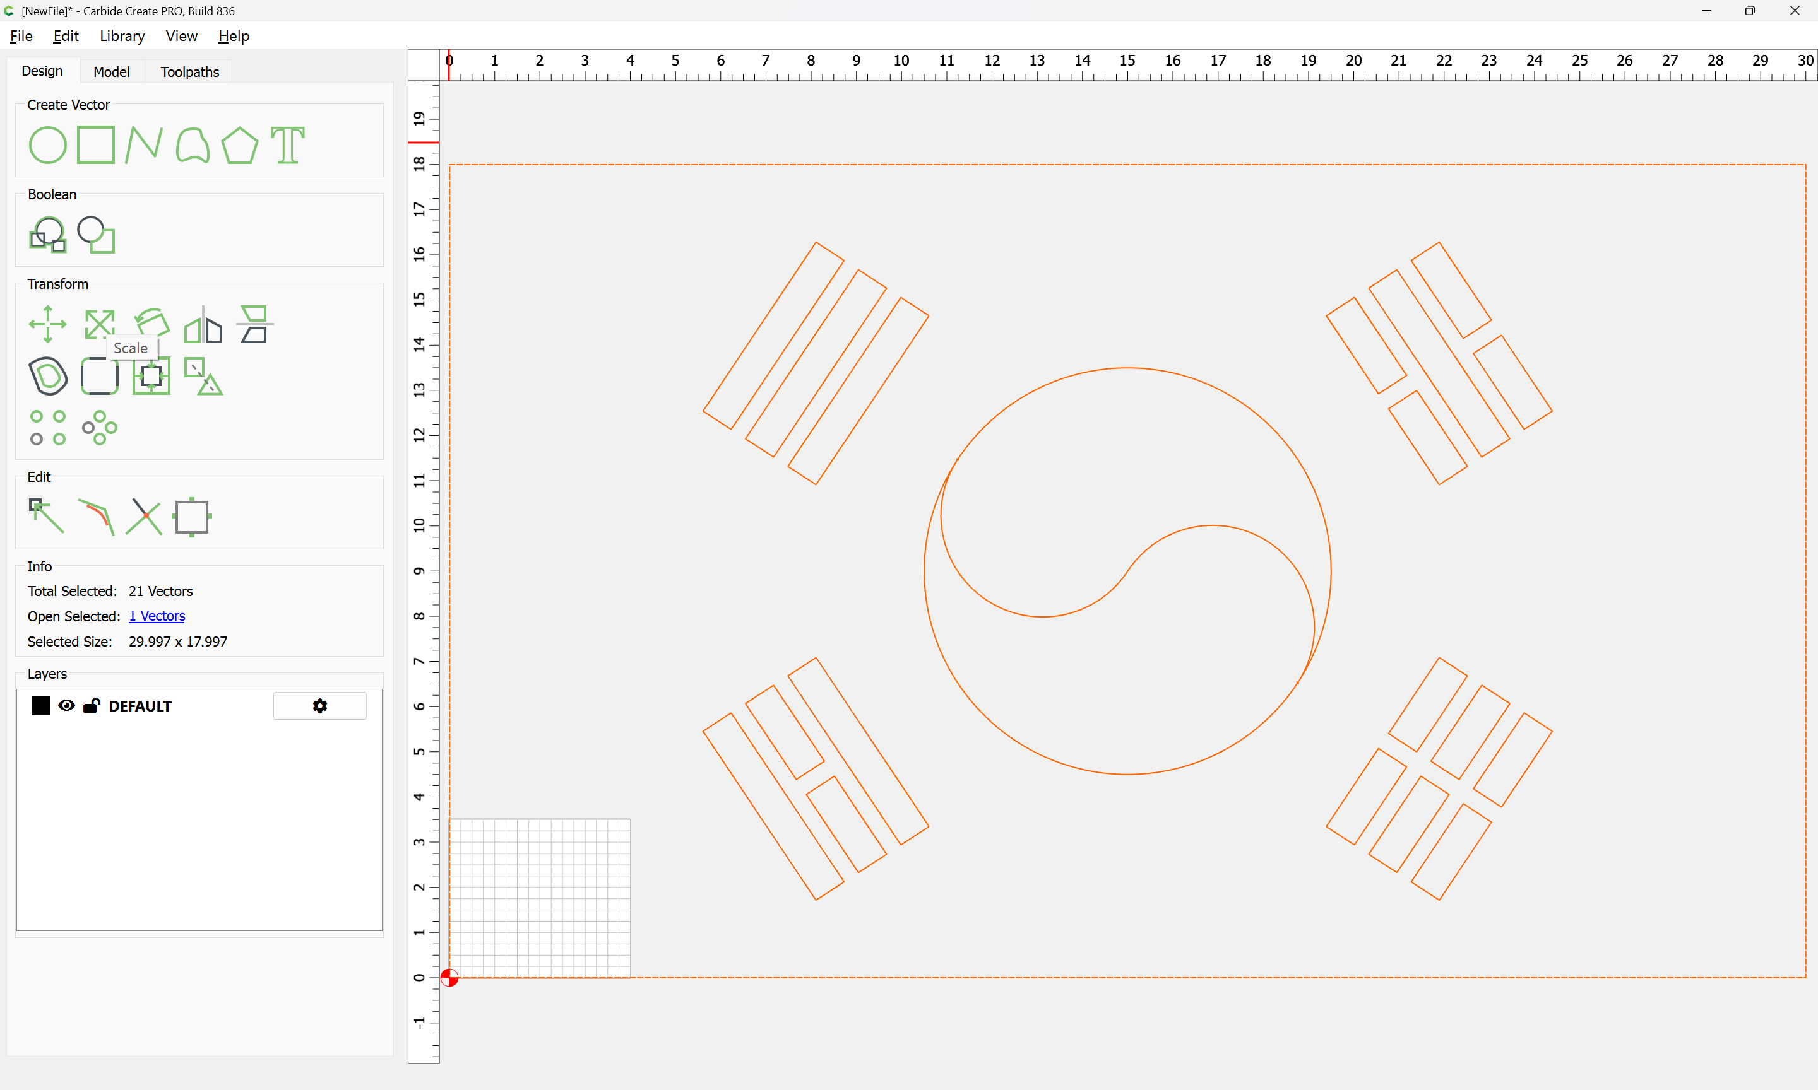The height and width of the screenshot is (1090, 1818).
Task: Select the Regular Polygon tool
Action: [x=239, y=144]
